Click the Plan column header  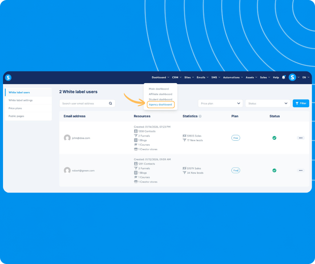click(235, 116)
